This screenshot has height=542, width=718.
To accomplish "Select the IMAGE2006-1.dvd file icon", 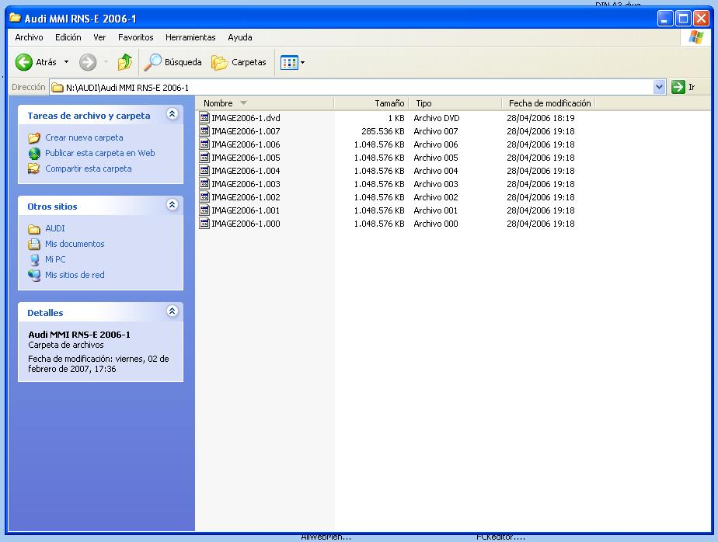I will click(204, 118).
